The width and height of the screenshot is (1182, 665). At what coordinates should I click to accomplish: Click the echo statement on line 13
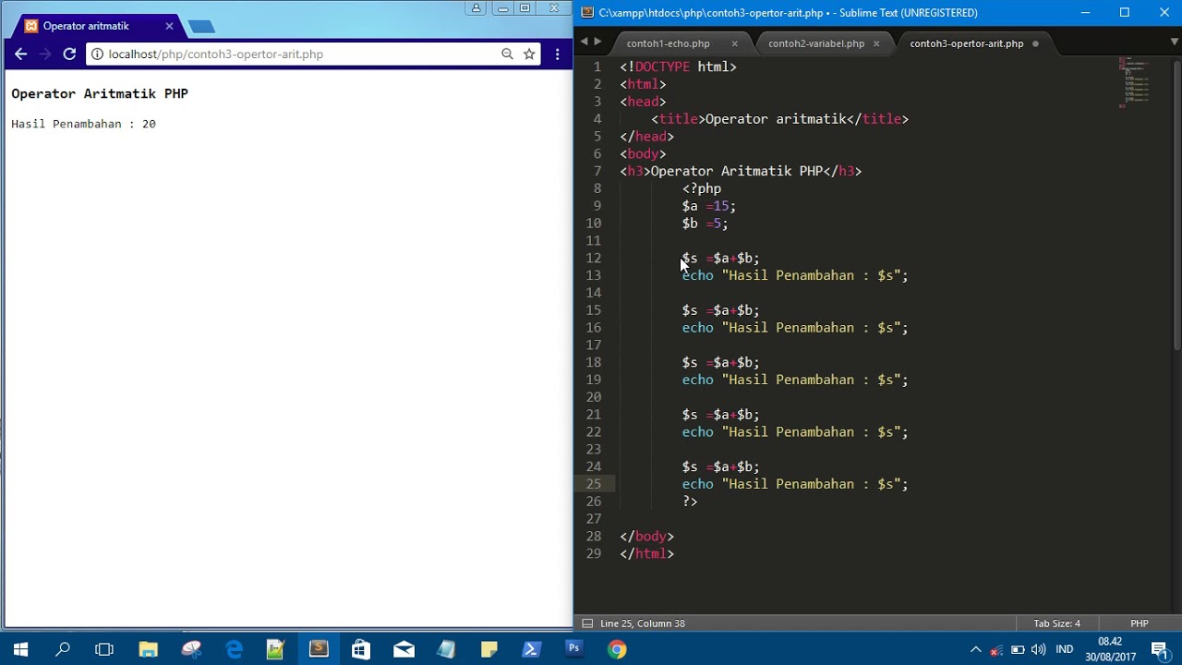(x=795, y=275)
